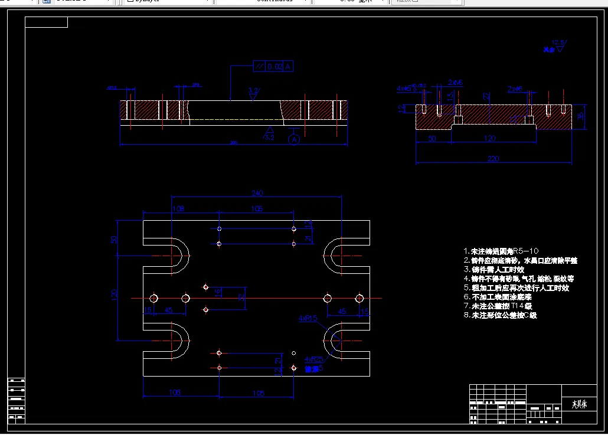Select the 3.2 roughness symbol on top surface

point(254,93)
